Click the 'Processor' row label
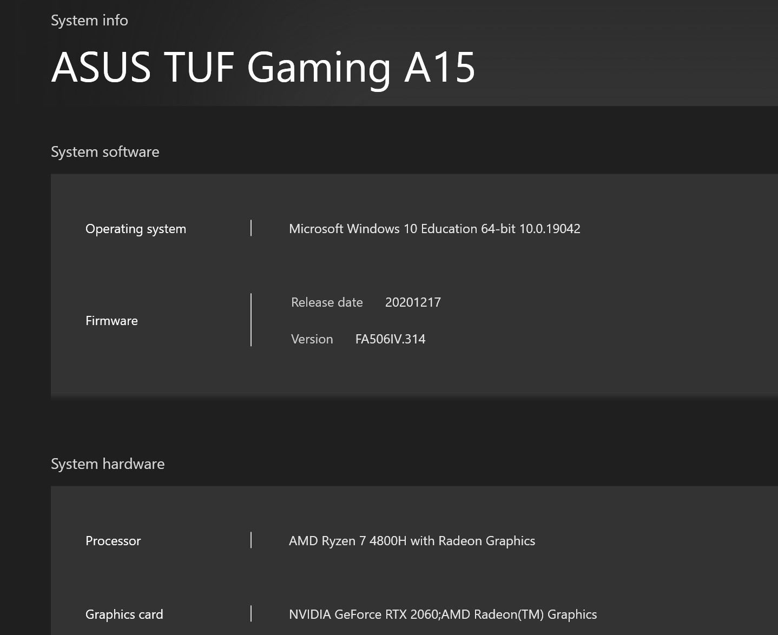 pyautogui.click(x=113, y=541)
